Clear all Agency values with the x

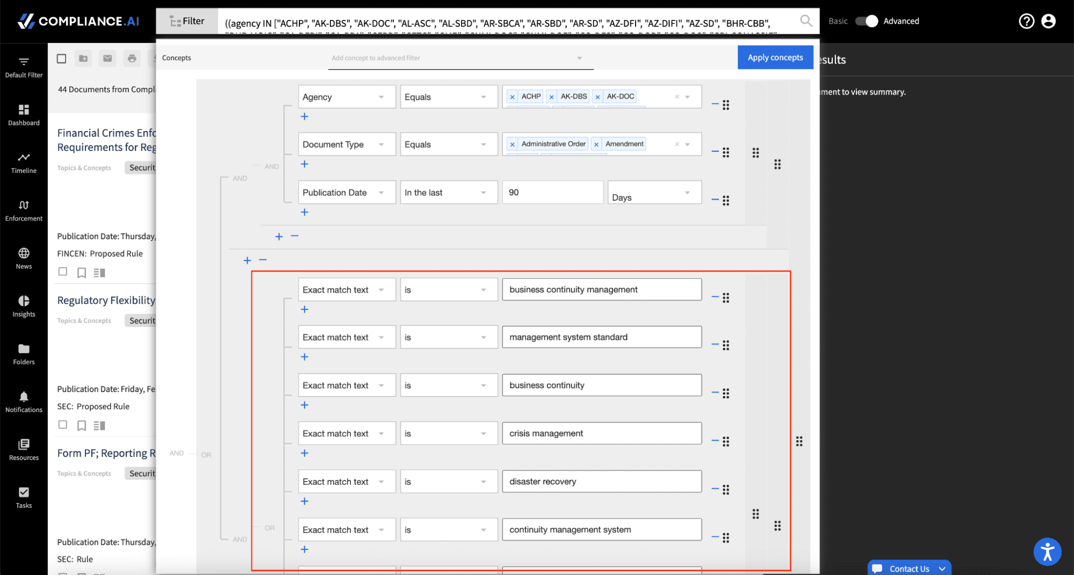coord(677,97)
